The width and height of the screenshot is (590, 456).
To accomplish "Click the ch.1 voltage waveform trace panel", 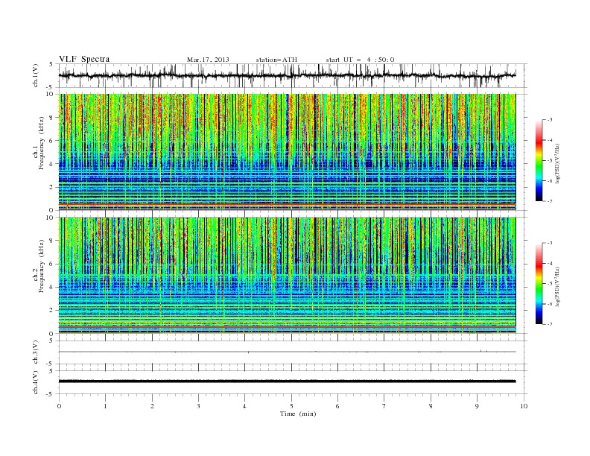I will click(292, 75).
